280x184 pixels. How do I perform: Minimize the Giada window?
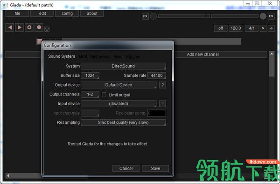point(248,4)
